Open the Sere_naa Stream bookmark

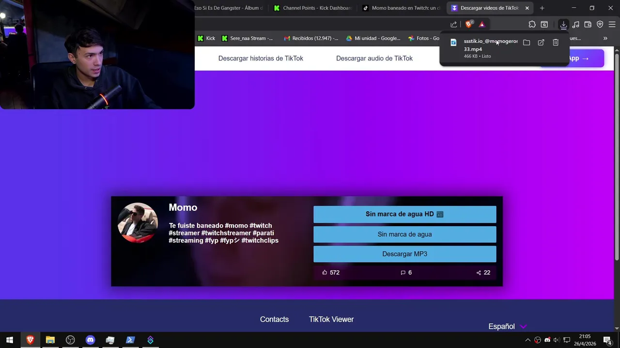pyautogui.click(x=247, y=38)
